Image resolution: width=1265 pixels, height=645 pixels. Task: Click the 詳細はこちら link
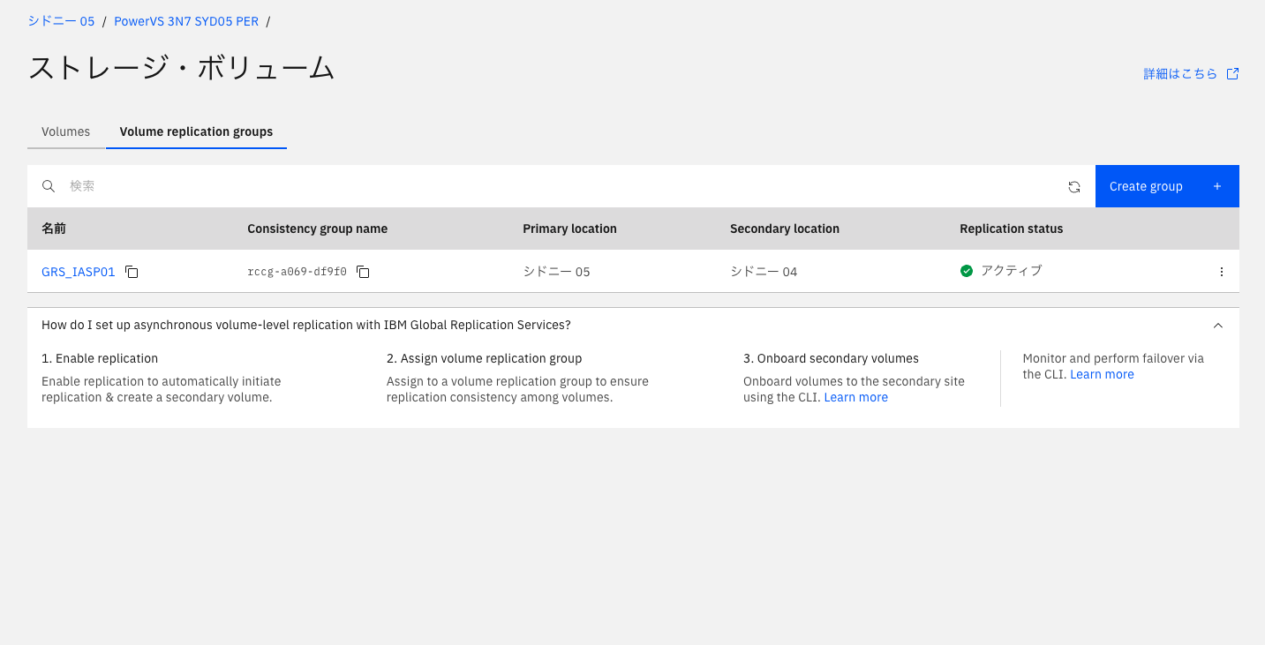1180,74
